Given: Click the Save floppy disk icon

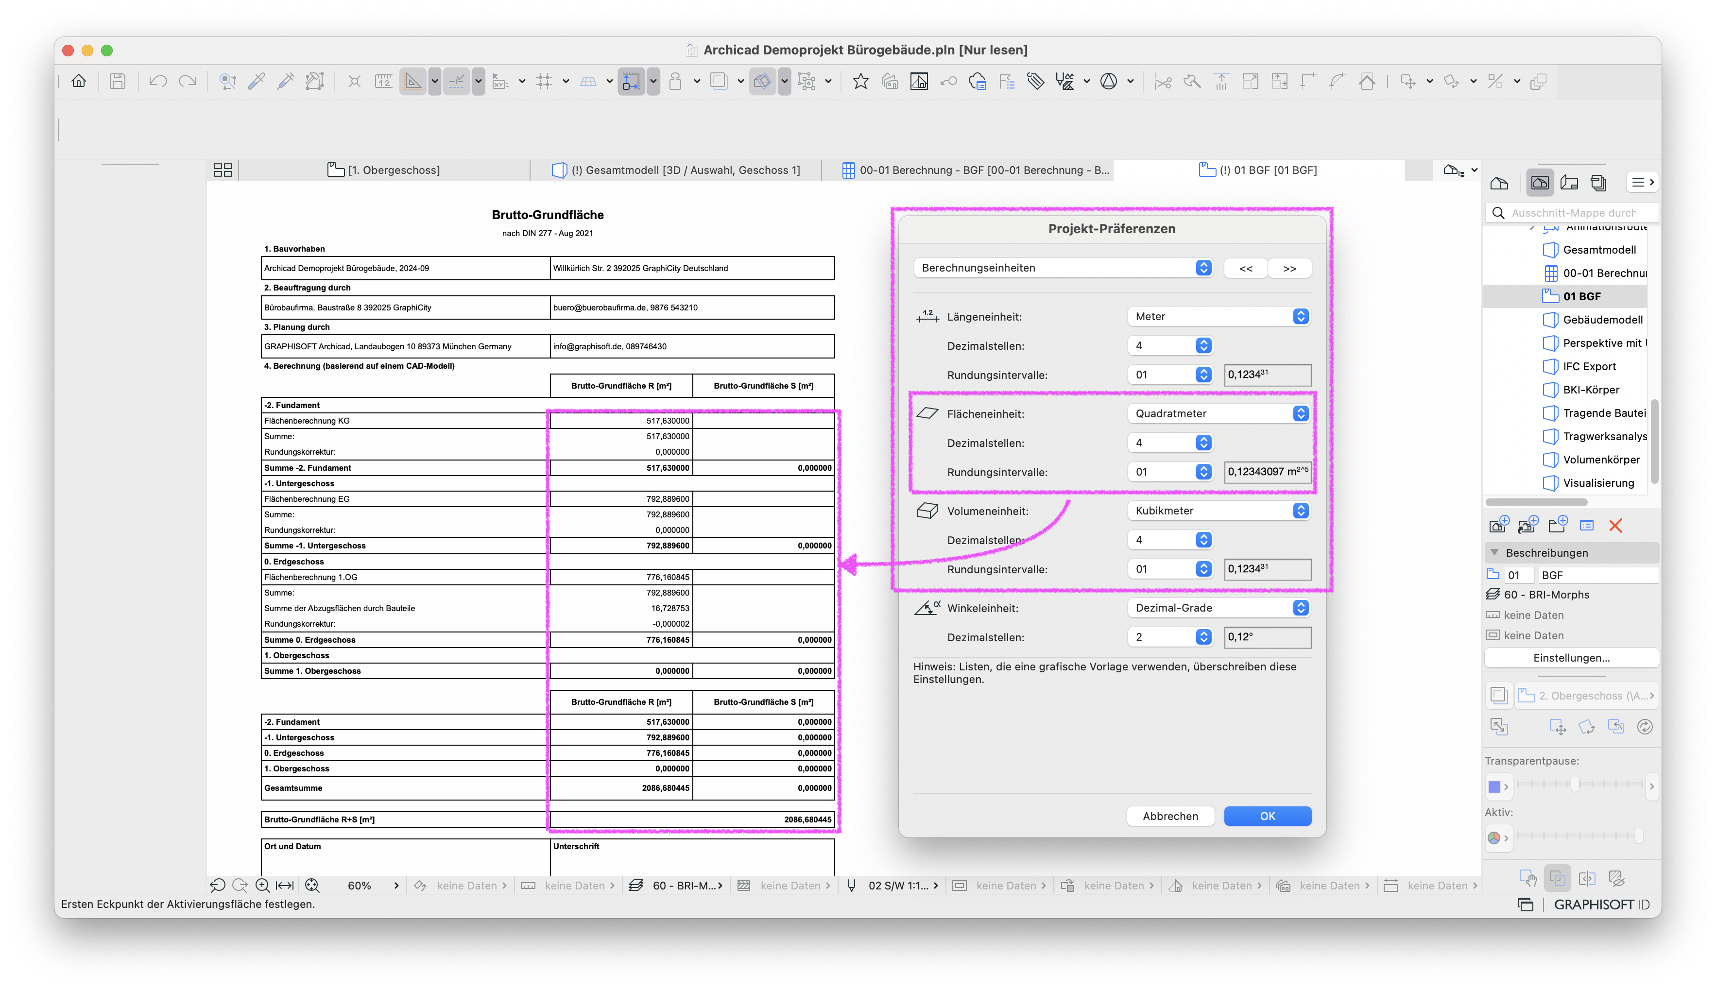Looking at the screenshot, I should tap(118, 82).
